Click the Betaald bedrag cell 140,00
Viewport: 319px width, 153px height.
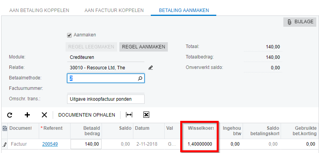pyautogui.click(x=86, y=144)
